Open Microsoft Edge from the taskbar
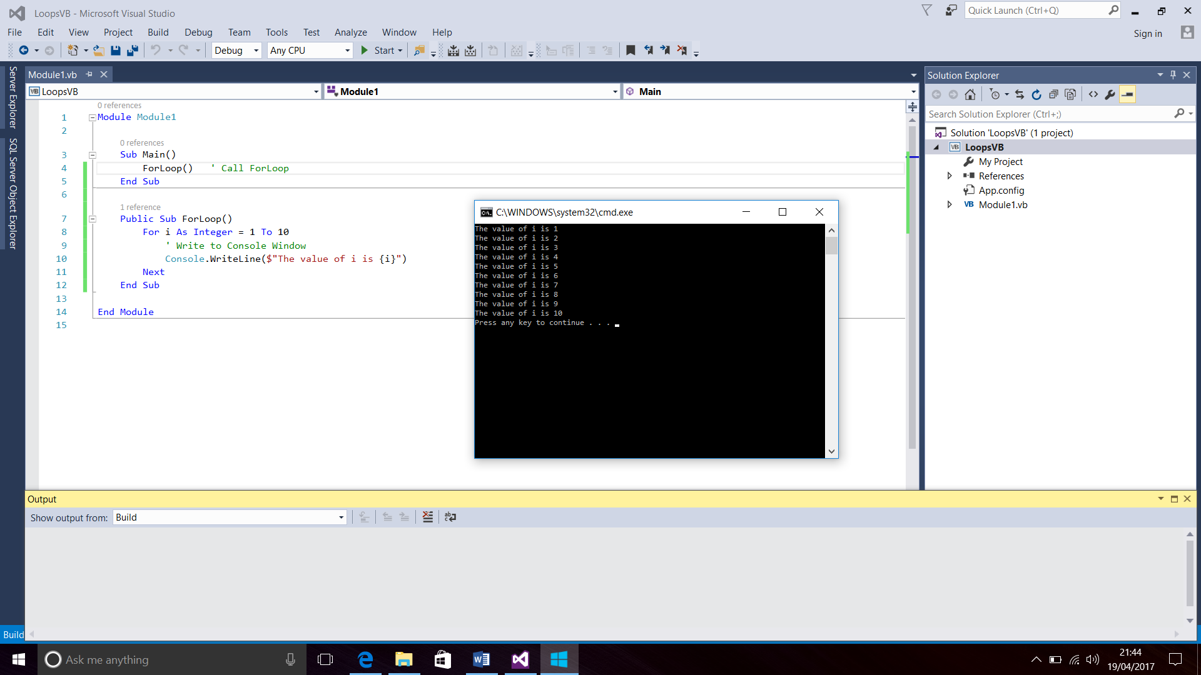Screen dimensions: 1201x675 point(365,659)
